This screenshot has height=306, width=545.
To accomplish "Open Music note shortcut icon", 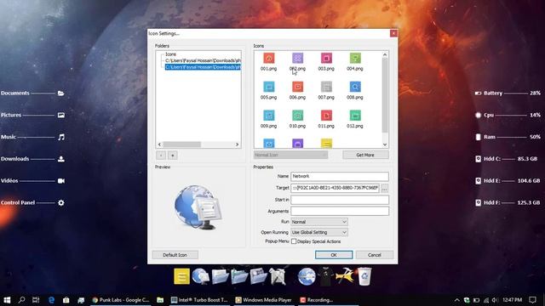I will (x=61, y=137).
